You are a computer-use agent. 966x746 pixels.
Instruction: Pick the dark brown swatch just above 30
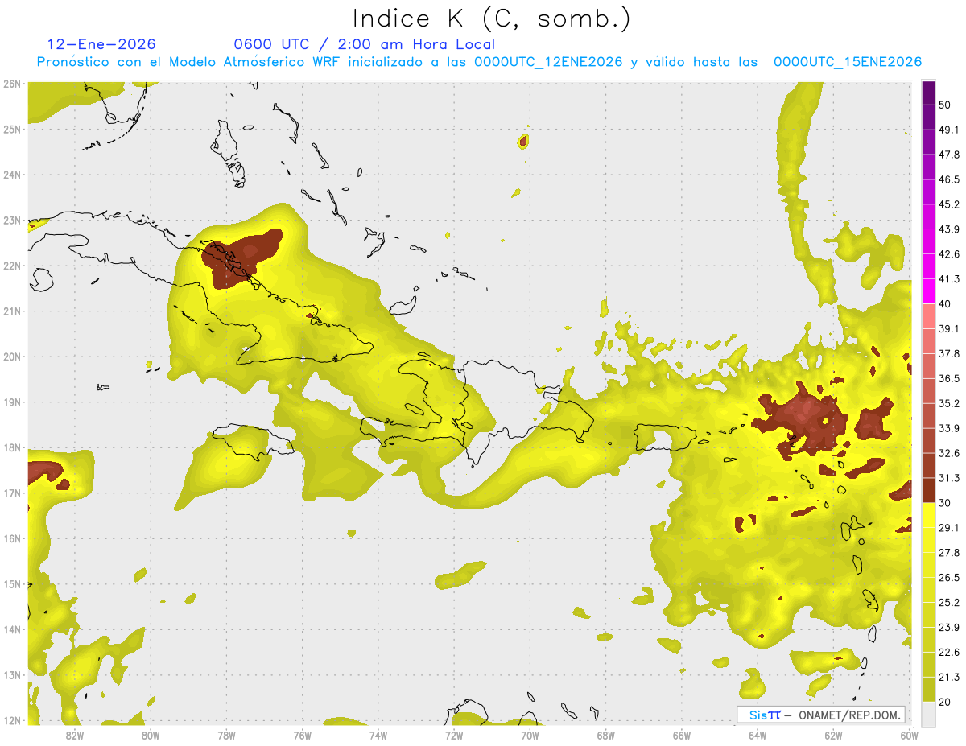[928, 491]
